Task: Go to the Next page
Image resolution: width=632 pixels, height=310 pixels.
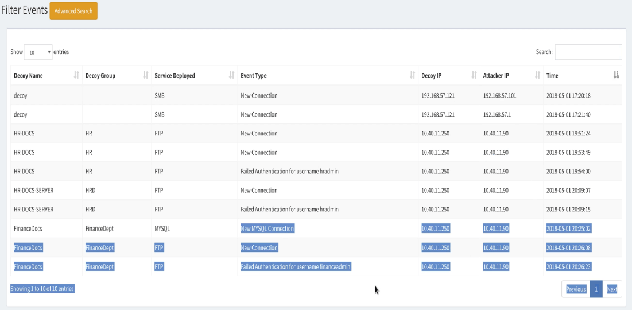Action: (x=612, y=289)
